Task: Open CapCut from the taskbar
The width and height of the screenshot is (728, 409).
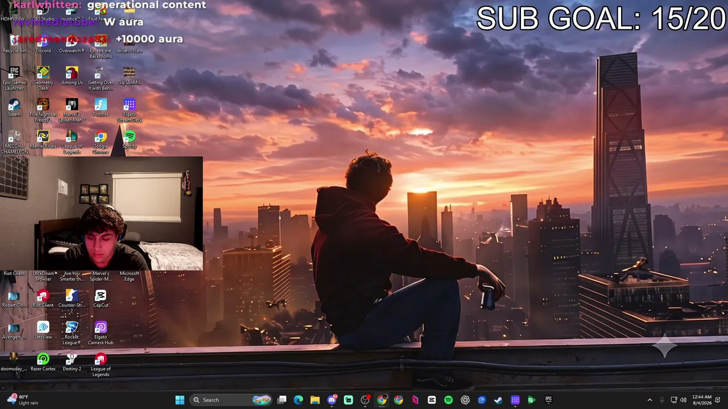Action: tap(432, 400)
